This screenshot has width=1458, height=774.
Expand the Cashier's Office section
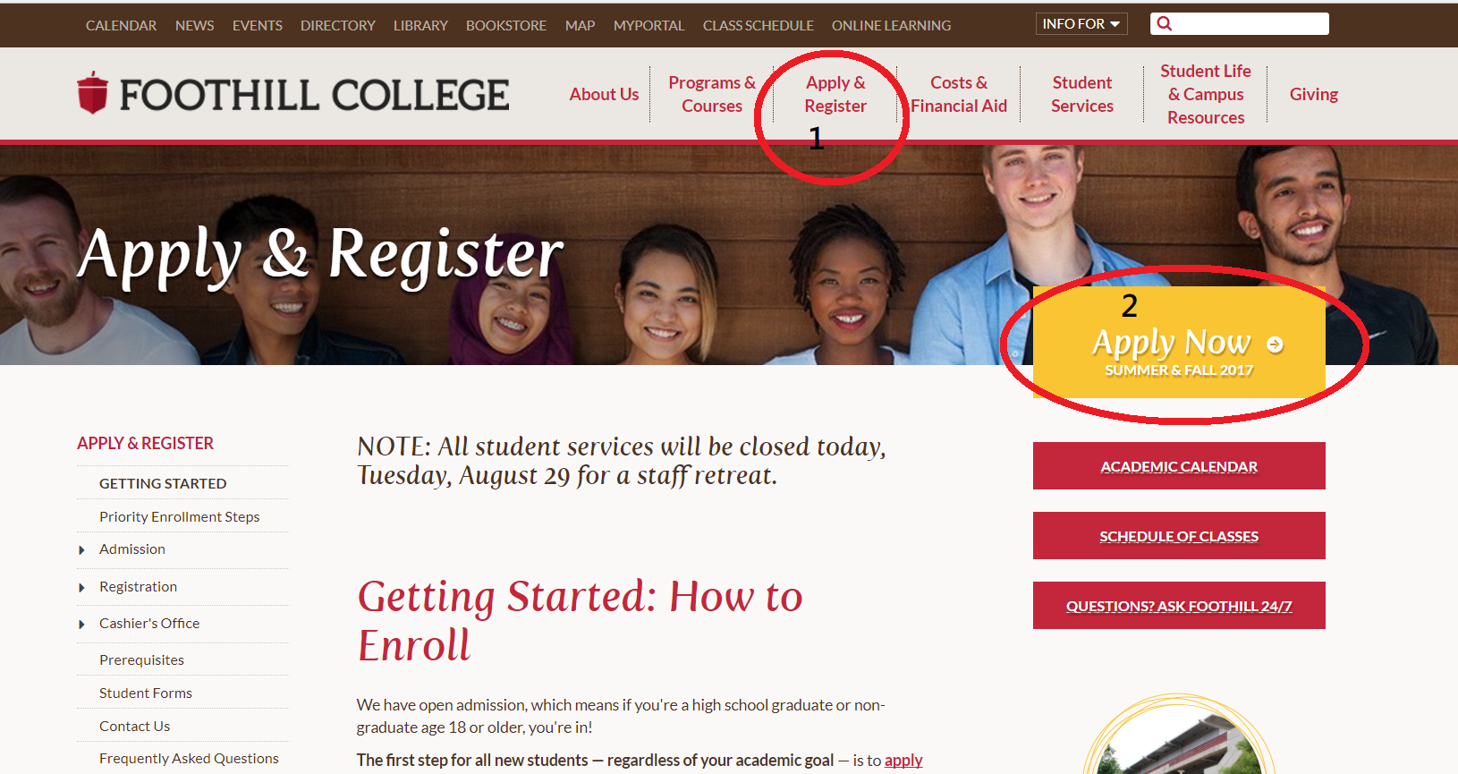[82, 624]
